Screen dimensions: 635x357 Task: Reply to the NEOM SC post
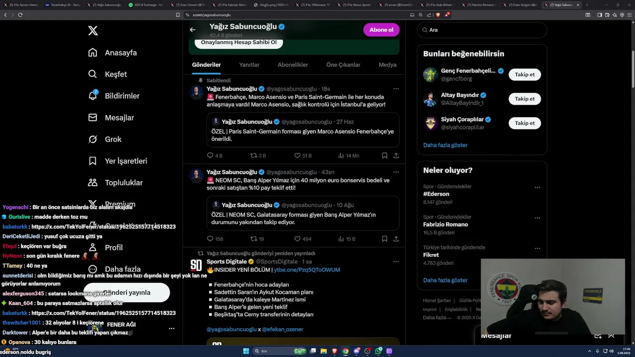pos(215,239)
